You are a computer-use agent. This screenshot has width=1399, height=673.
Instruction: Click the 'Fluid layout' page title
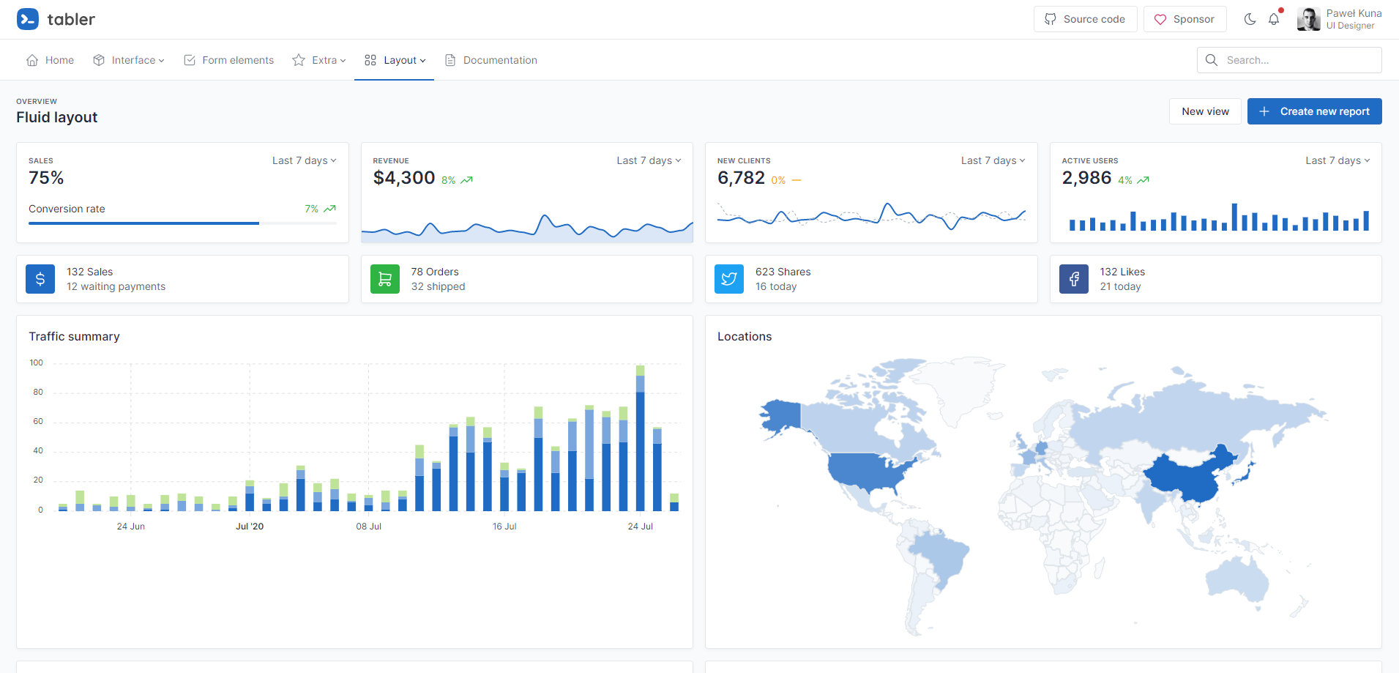57,117
